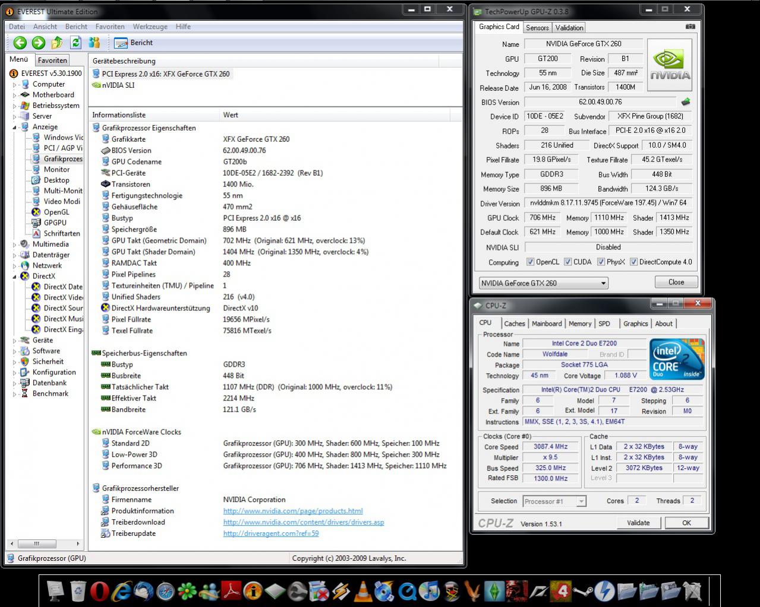The height and width of the screenshot is (607, 760).
Task: Open iTunes icon in the dock
Action: [x=428, y=591]
